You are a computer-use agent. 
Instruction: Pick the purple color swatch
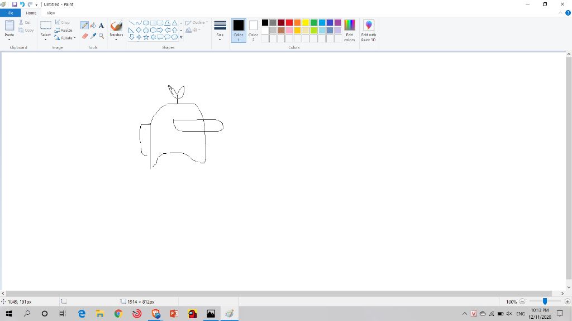coord(338,22)
